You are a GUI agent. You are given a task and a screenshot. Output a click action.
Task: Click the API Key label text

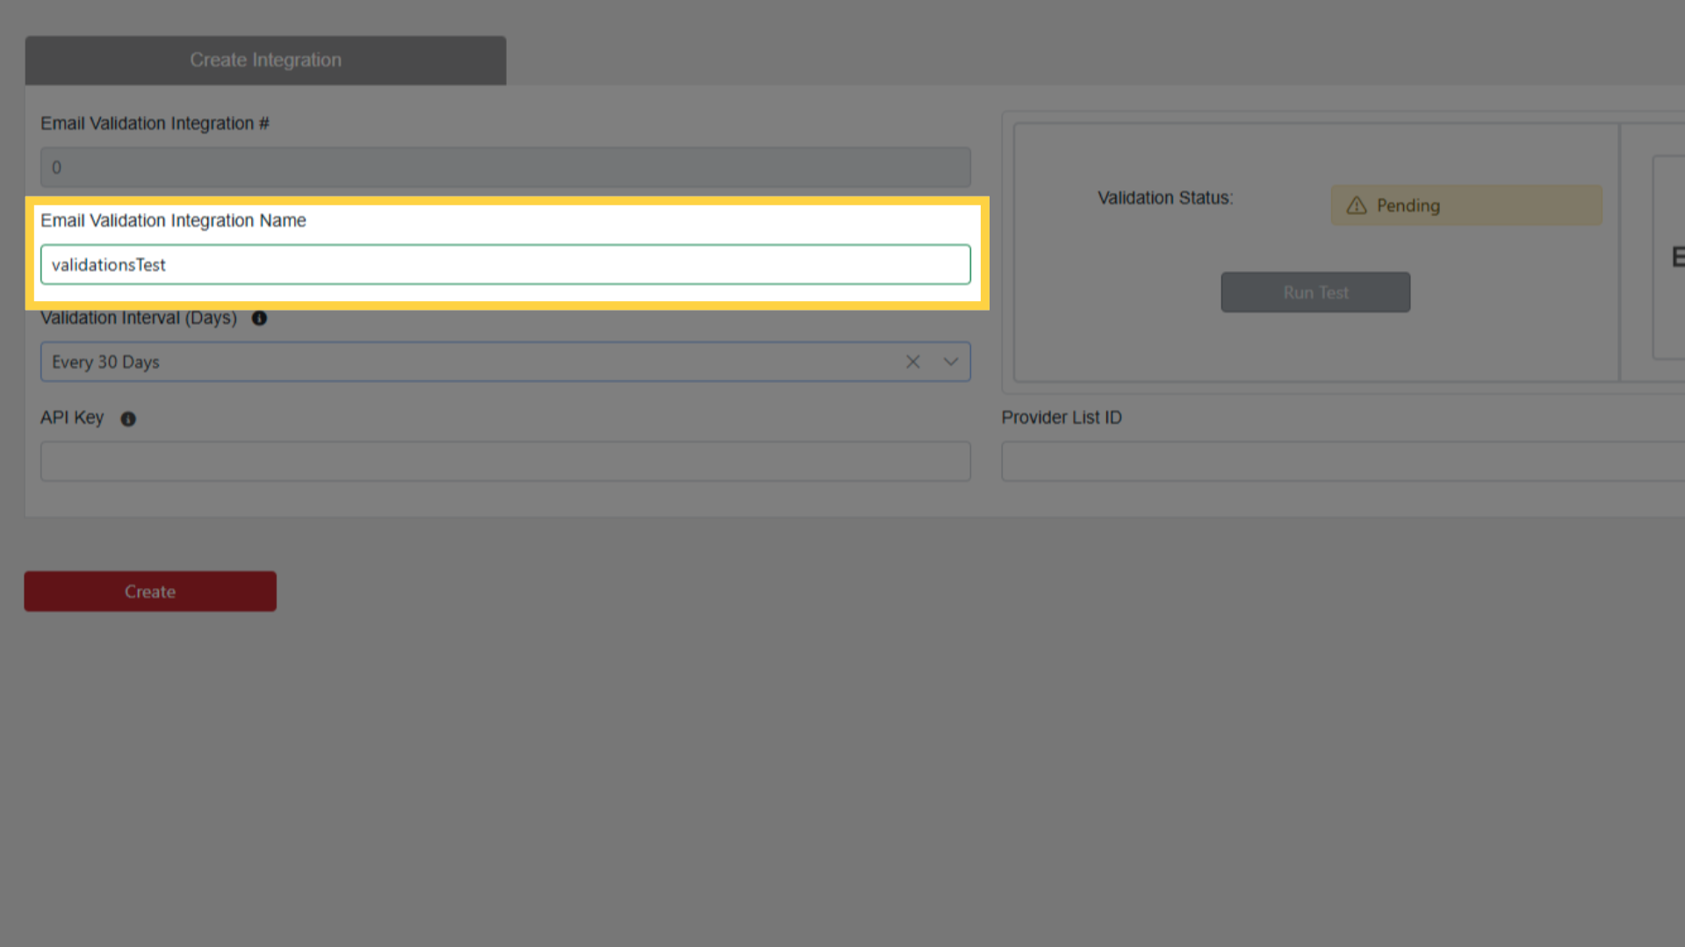pyautogui.click(x=72, y=418)
